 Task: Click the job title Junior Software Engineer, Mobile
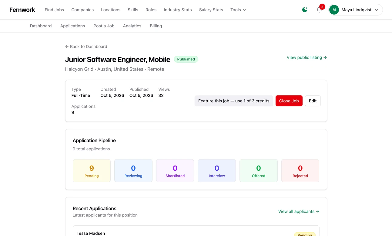tap(118, 59)
